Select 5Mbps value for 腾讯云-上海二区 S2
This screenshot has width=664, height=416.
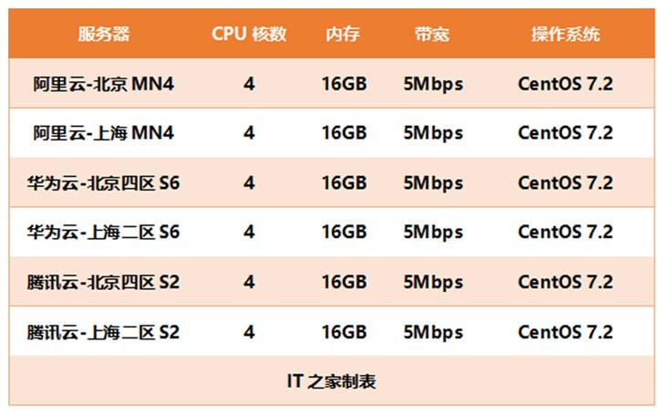point(432,330)
